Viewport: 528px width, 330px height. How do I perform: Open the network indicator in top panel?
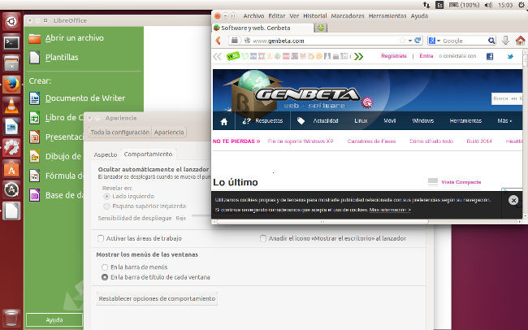coord(426,5)
